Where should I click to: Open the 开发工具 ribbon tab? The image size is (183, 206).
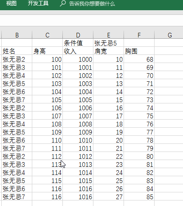pos(38,3)
